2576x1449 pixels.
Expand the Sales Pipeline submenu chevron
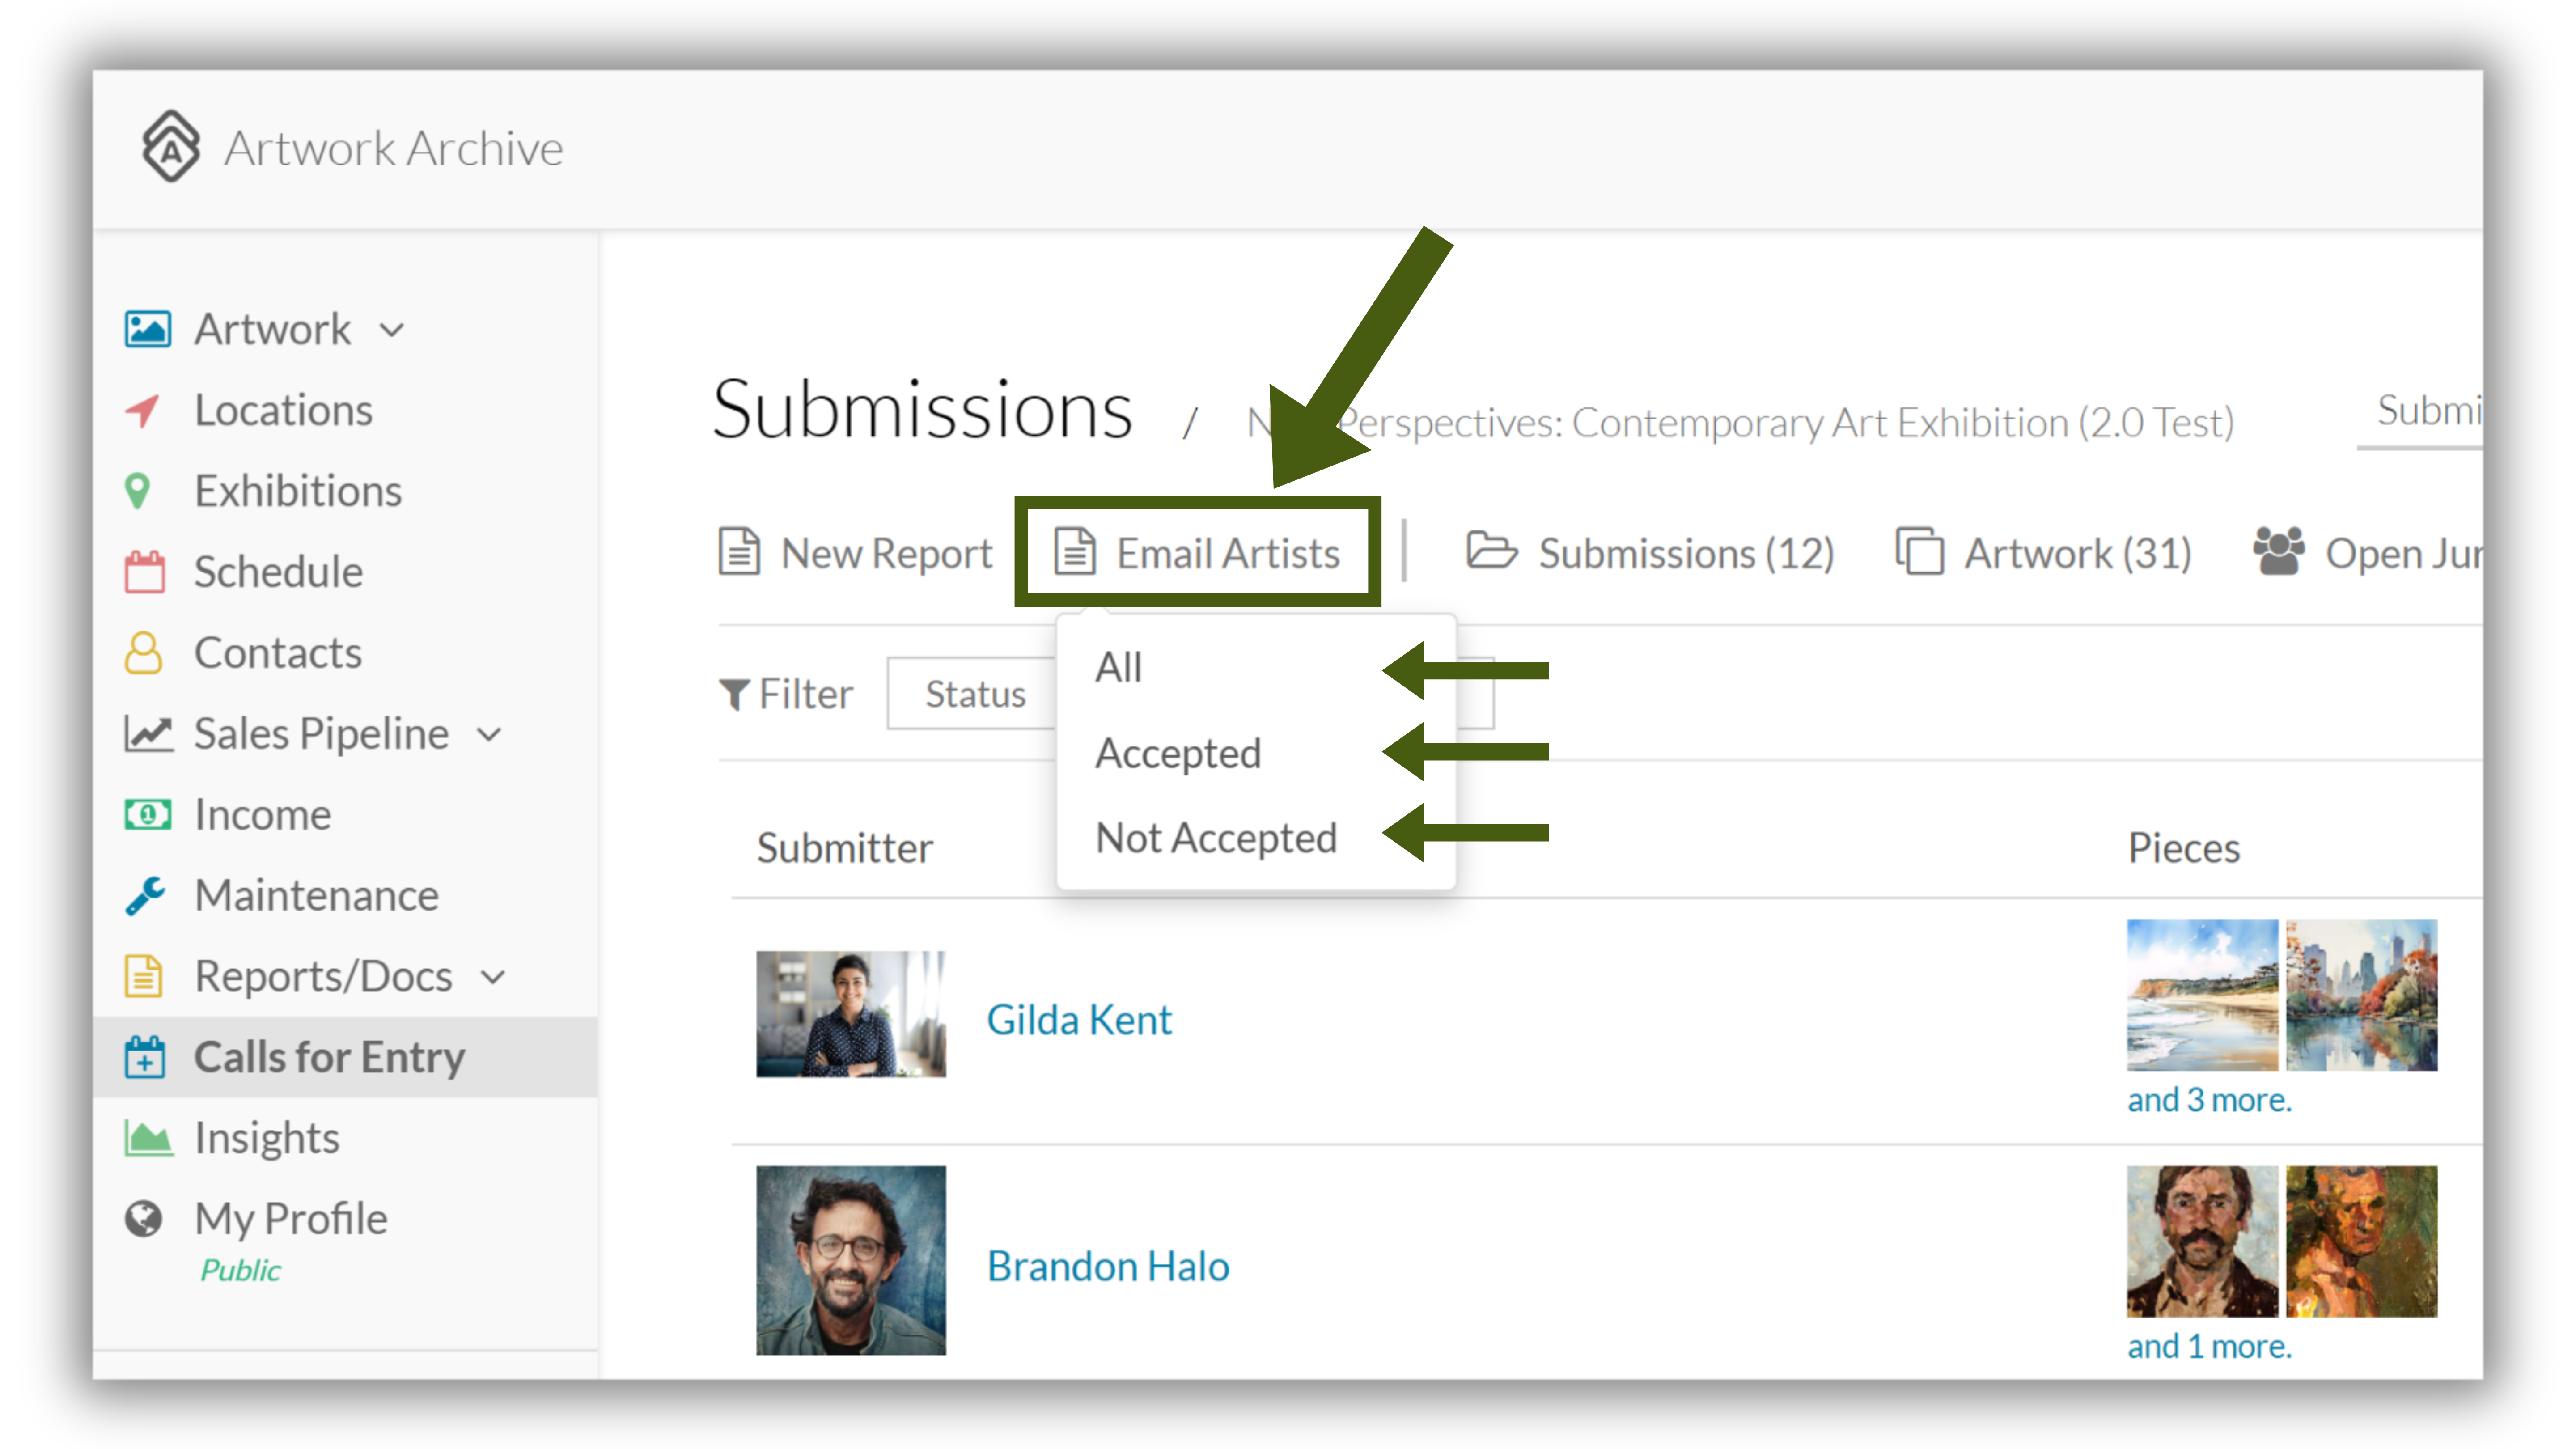489,735
